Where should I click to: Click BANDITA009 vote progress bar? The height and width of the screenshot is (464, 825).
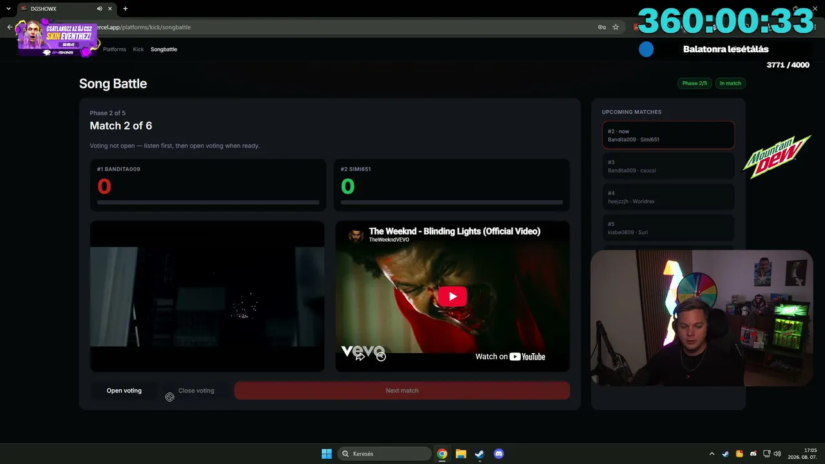(208, 202)
